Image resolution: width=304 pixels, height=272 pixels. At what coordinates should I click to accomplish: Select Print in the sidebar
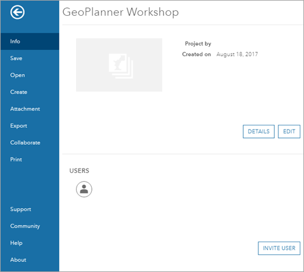click(30, 159)
